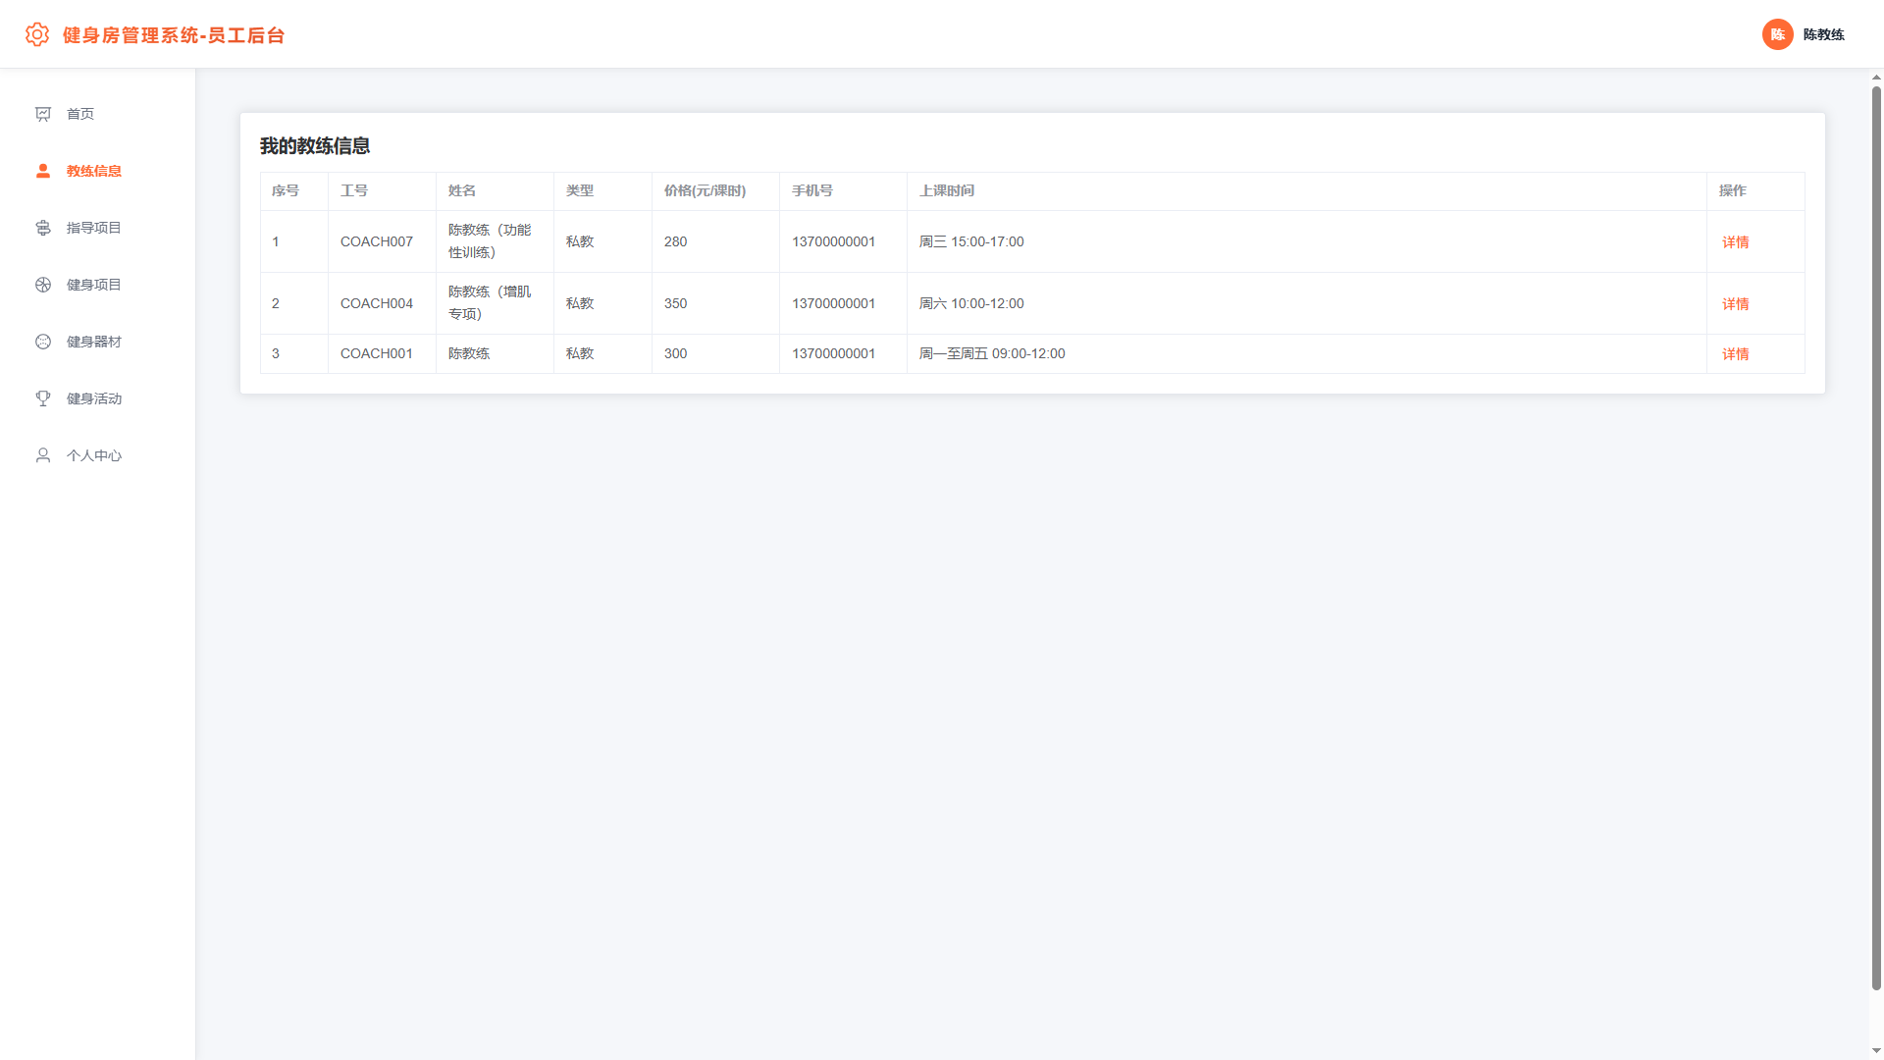Click the orange 陈 avatar in header
This screenshot has height=1060, width=1884.
coord(1777,34)
